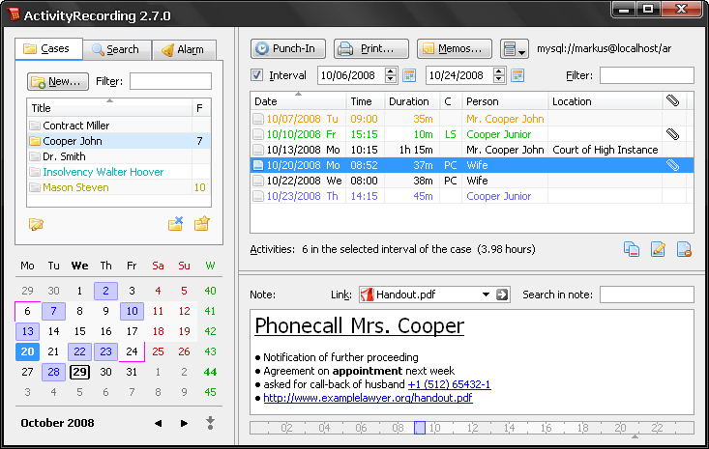This screenshot has width=709, height=449.
Task: Sort activities by Date column header
Action: pos(299,101)
